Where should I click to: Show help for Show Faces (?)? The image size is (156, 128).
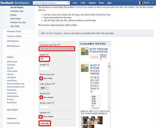pyautogui.click(x=53, y=74)
